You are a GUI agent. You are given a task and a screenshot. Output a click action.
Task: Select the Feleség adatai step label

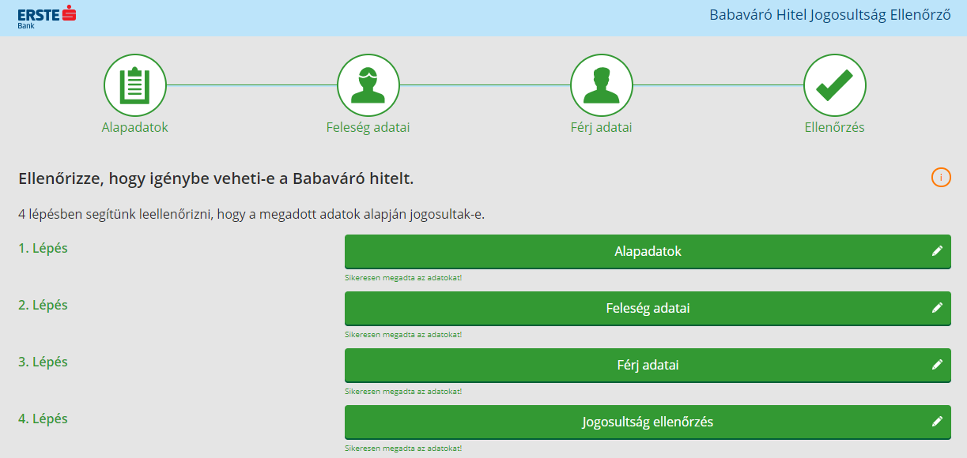pos(368,127)
